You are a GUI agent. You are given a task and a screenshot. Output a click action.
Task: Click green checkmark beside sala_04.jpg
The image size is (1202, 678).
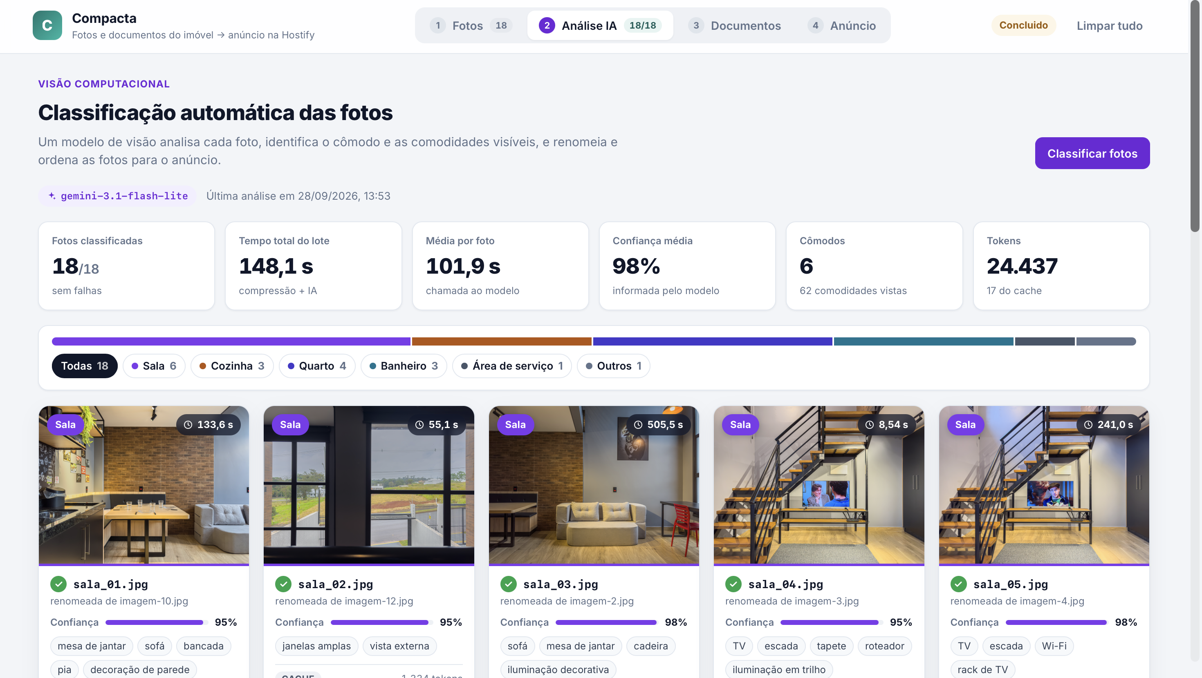(x=733, y=584)
